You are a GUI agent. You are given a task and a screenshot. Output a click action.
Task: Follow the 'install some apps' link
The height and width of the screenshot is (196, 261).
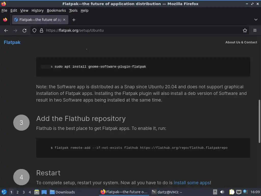point(192,183)
